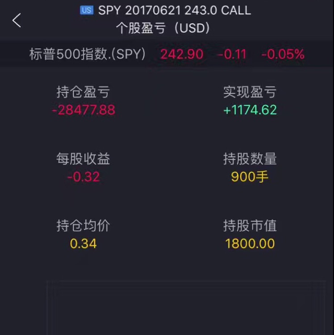Image resolution: width=334 pixels, height=335 pixels.
Task: Open the 标普500指数.(SPY) quote row
Action: coord(167,54)
